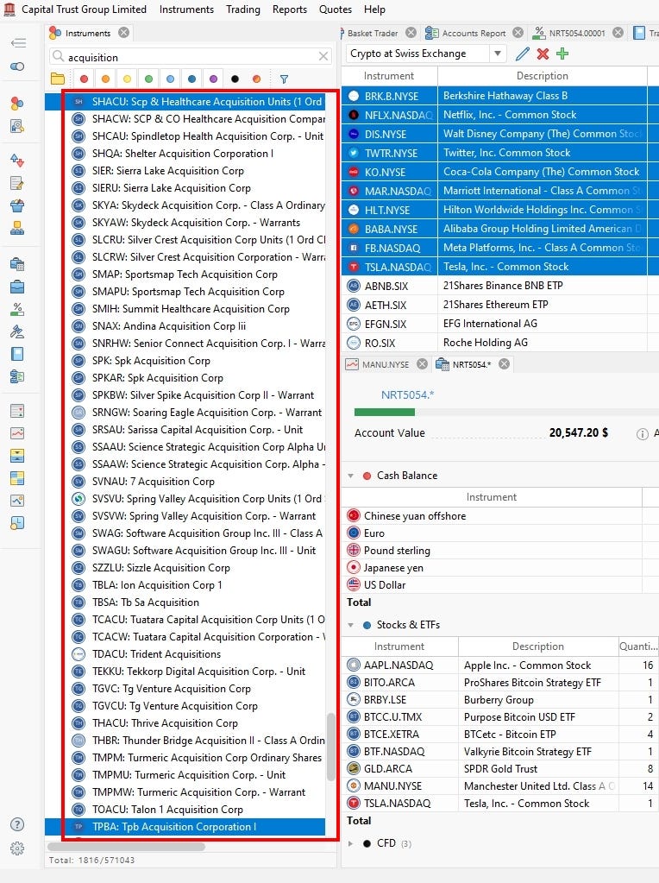Open Help via question mark icon
This screenshot has width=659, height=883.
tap(17, 824)
